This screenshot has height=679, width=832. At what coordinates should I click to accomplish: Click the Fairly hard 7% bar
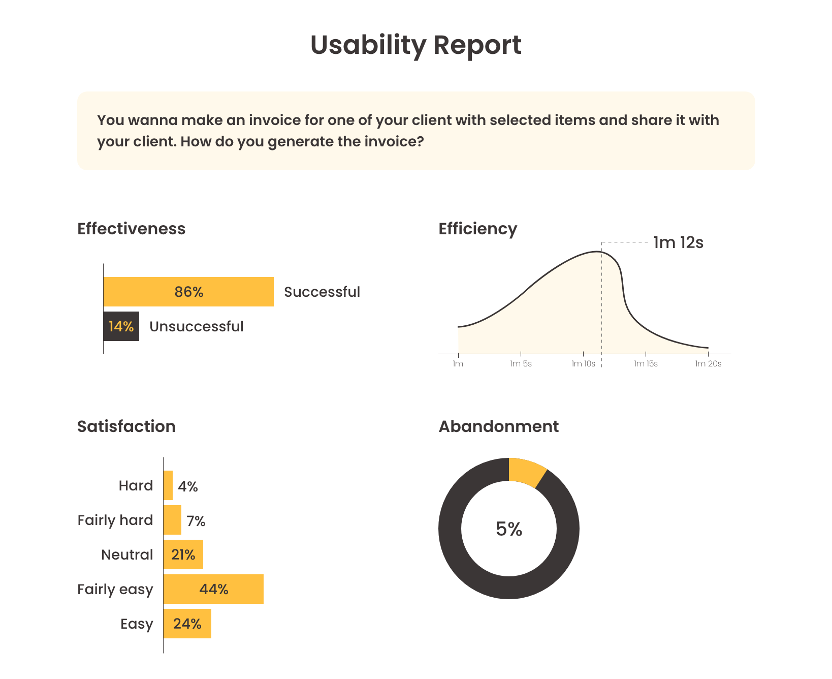(172, 520)
